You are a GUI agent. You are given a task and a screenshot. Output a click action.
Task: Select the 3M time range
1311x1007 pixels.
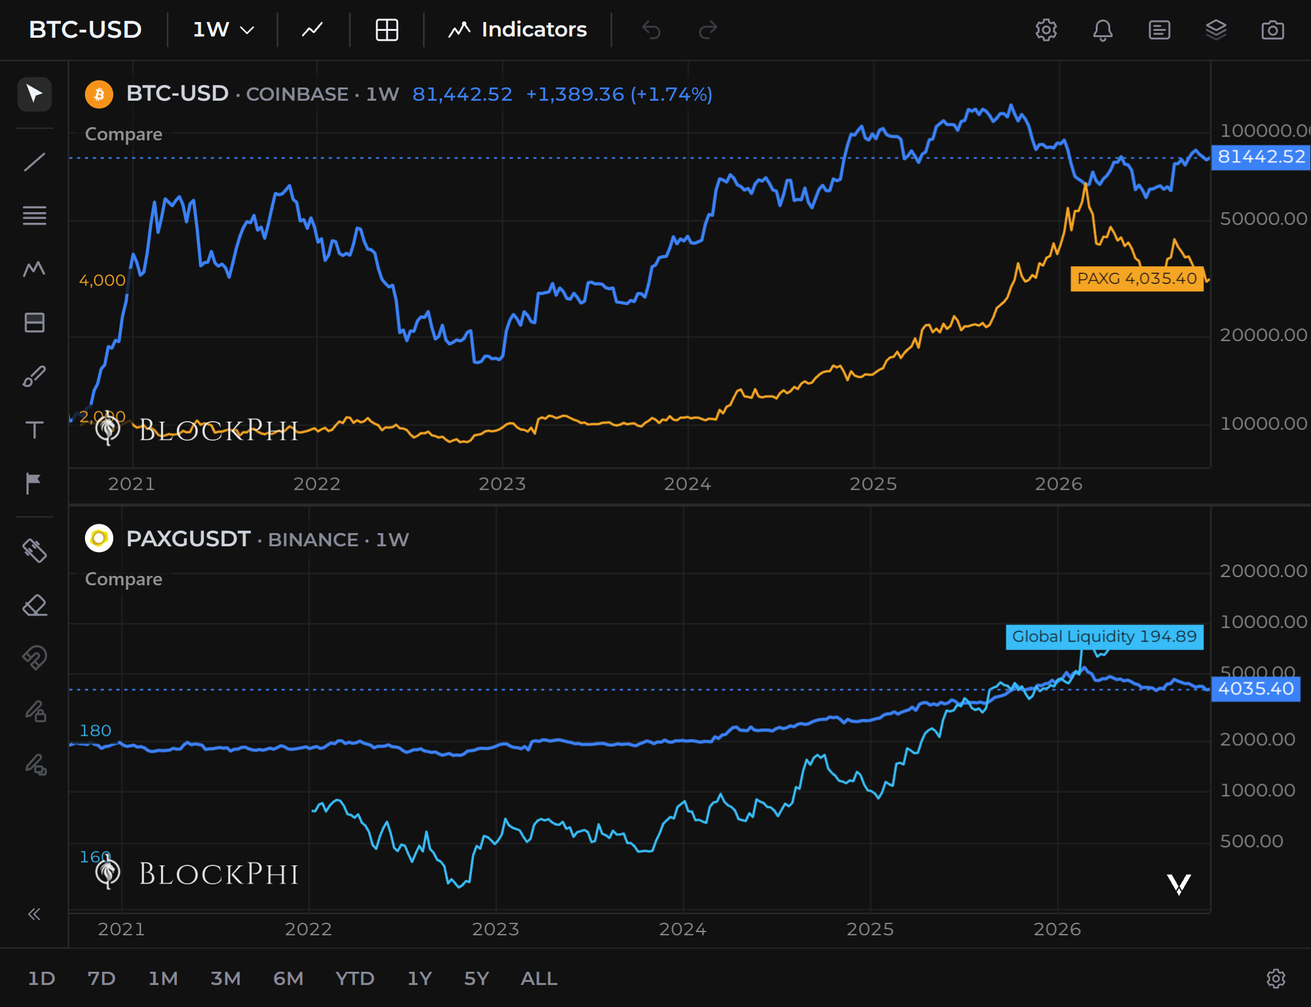[x=225, y=979]
